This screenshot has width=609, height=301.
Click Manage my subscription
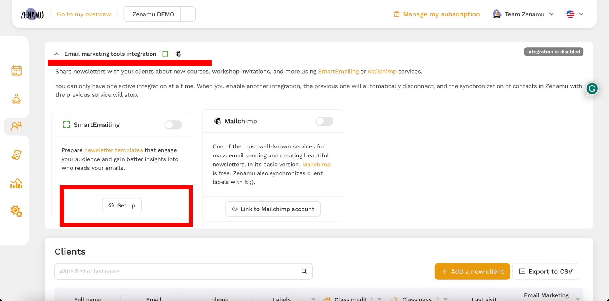(x=437, y=14)
